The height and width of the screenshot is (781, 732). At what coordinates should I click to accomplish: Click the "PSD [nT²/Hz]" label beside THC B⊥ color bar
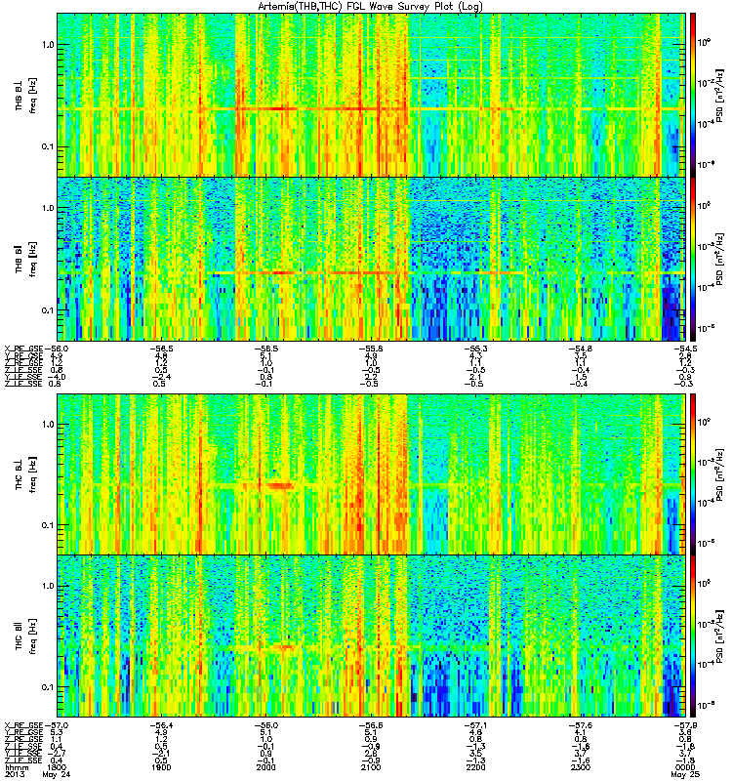pos(719,474)
